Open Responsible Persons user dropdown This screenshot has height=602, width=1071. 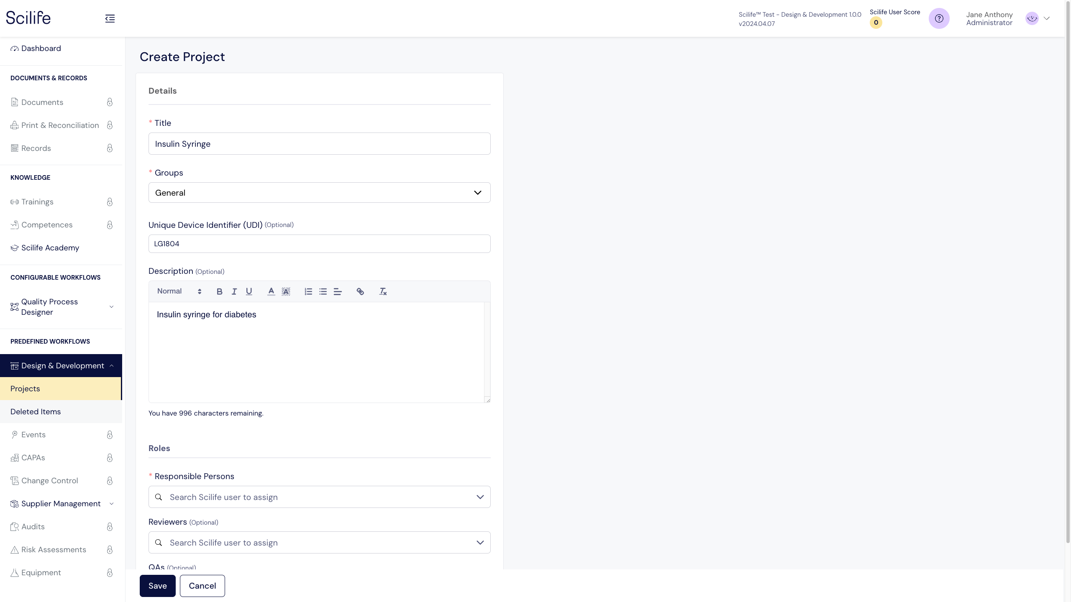(319, 497)
